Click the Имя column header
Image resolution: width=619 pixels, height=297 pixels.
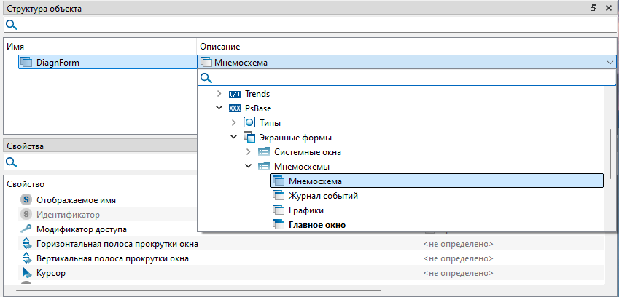click(x=15, y=47)
